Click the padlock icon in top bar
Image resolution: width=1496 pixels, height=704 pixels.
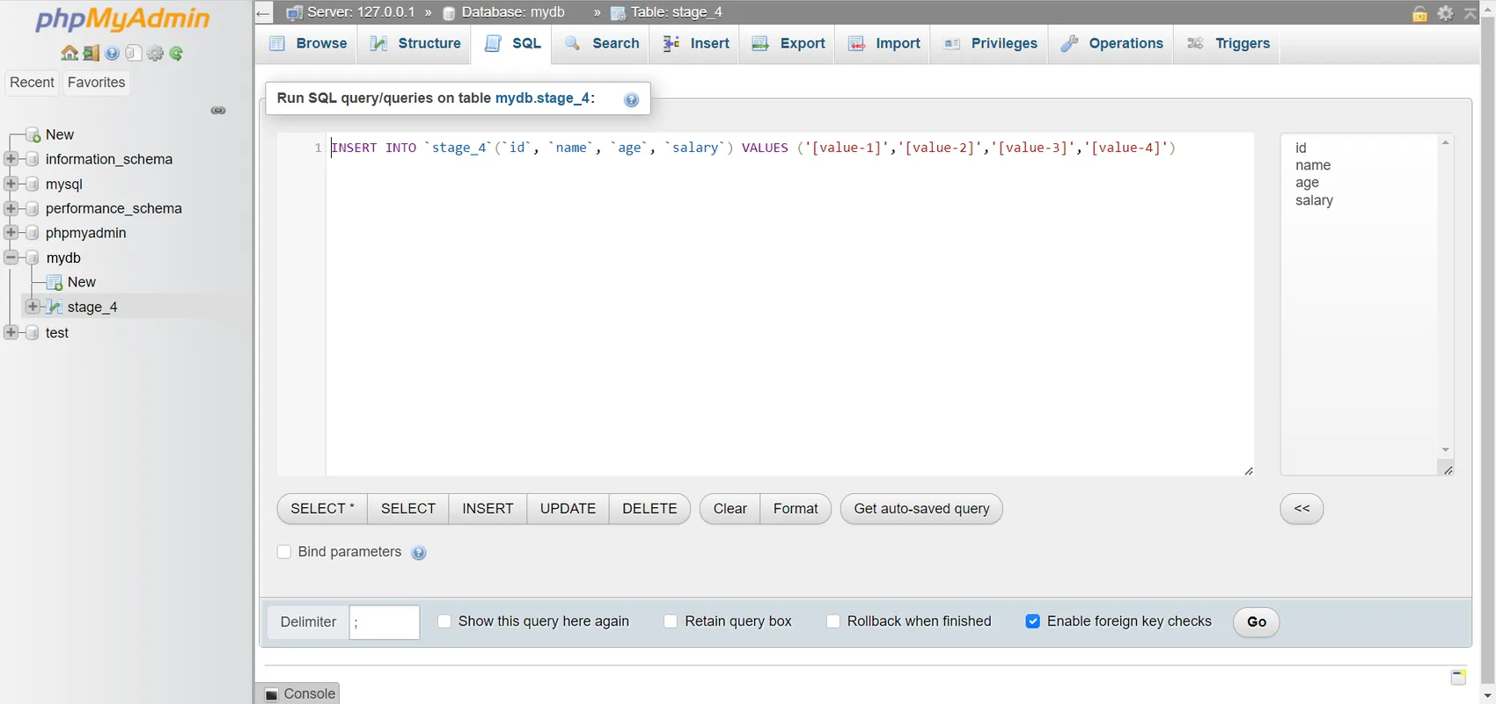point(1419,13)
